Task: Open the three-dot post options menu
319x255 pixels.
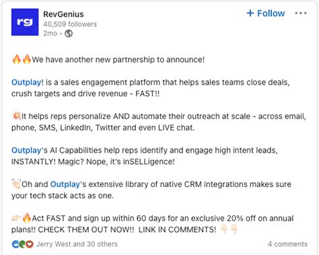Action: [301, 13]
